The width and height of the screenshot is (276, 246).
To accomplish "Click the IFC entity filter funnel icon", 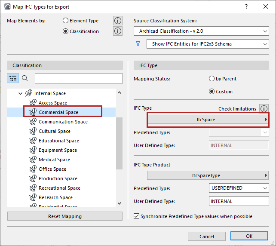I will [x=138, y=44].
